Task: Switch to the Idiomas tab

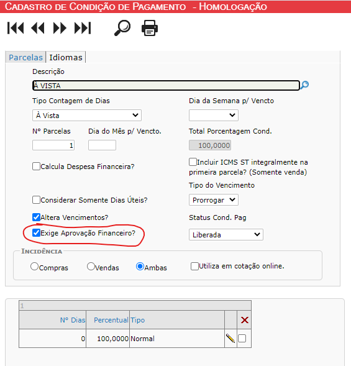Action: tap(66, 57)
